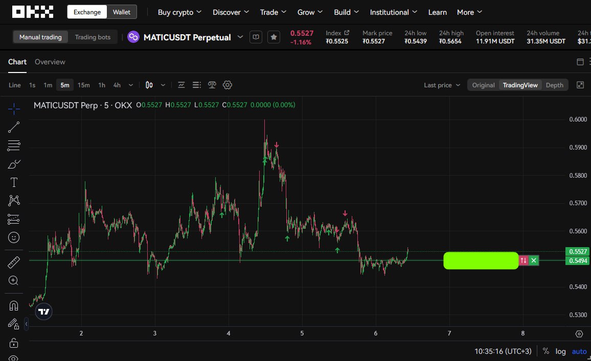This screenshot has width=591, height=361.
Task: Toggle log price scale
Action: 560,351
